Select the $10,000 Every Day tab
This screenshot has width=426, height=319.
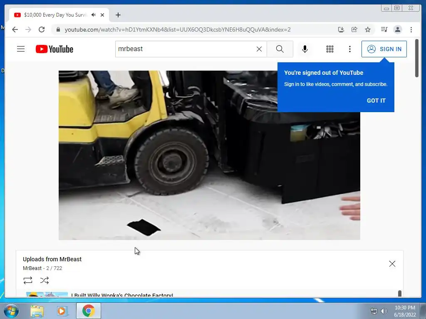pyautogui.click(x=59, y=15)
